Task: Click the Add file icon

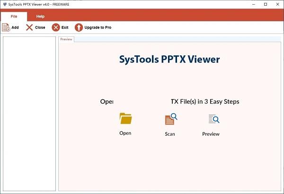Action: click(x=6, y=27)
